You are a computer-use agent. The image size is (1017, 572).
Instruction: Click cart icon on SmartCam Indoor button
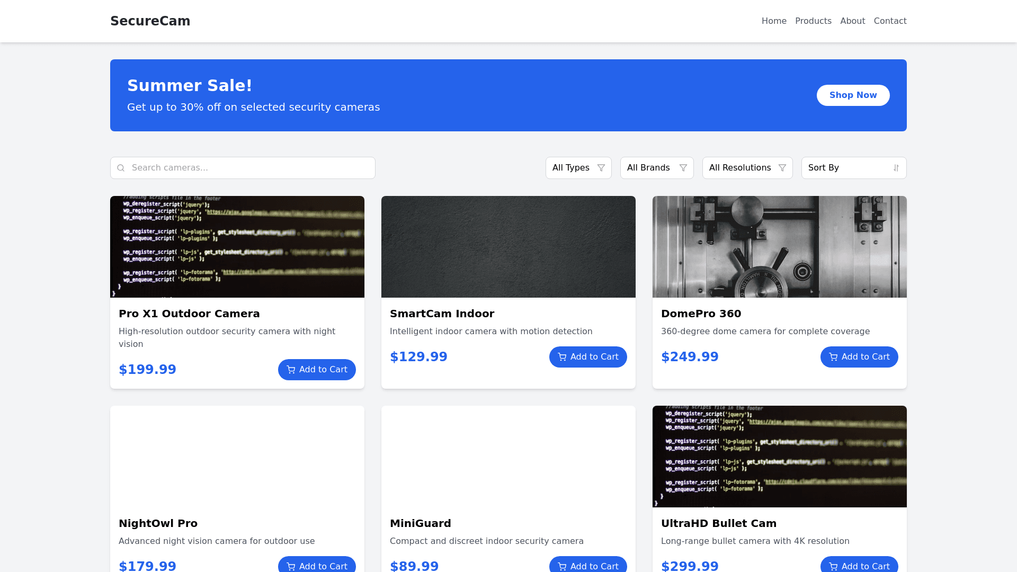[x=562, y=357]
